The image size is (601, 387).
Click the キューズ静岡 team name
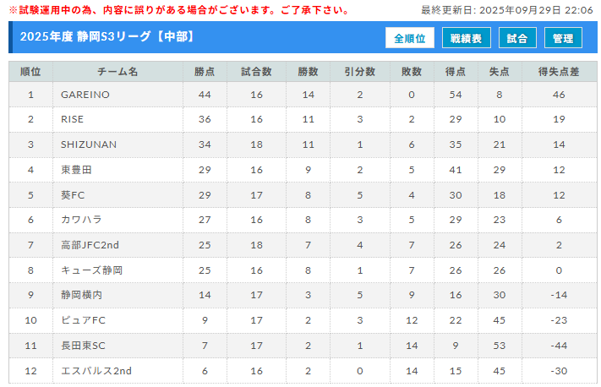coord(91,270)
